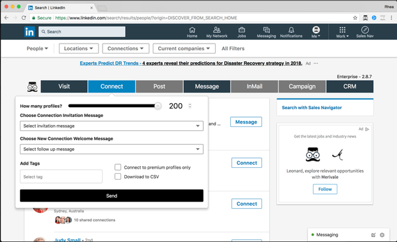Open My Network icon

[x=217, y=32]
